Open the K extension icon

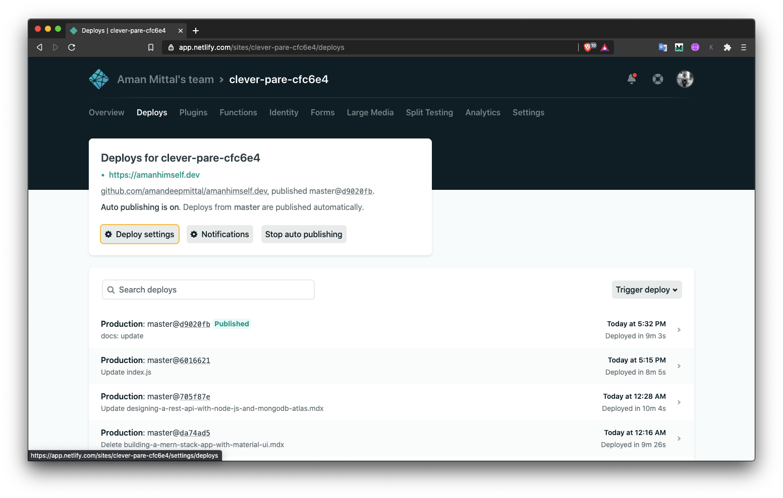pos(711,47)
